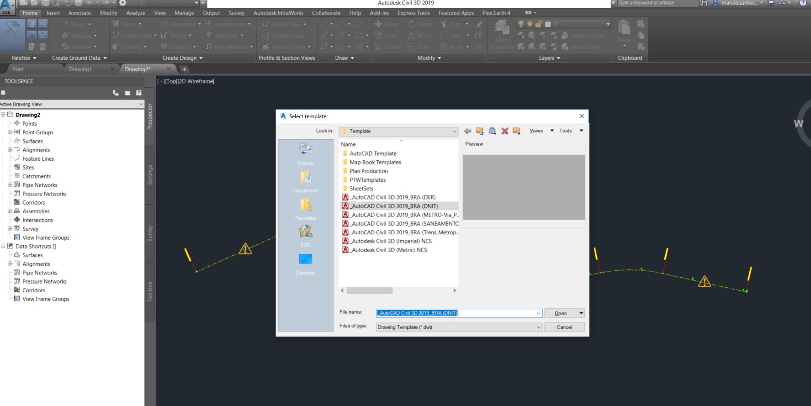Viewport: 811px width, 406px height.
Task: Click the Search the Web icon
Action: (492, 131)
